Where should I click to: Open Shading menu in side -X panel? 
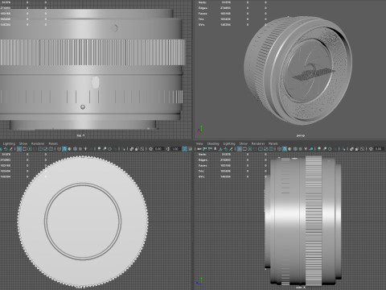pos(213,143)
